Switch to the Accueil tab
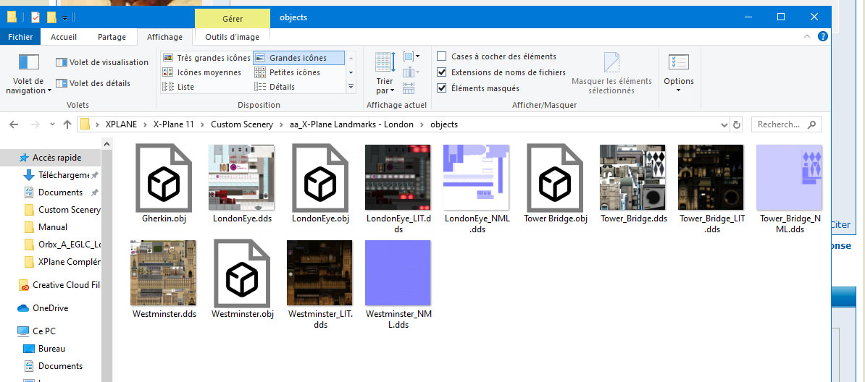The width and height of the screenshot is (865, 382). click(x=64, y=37)
